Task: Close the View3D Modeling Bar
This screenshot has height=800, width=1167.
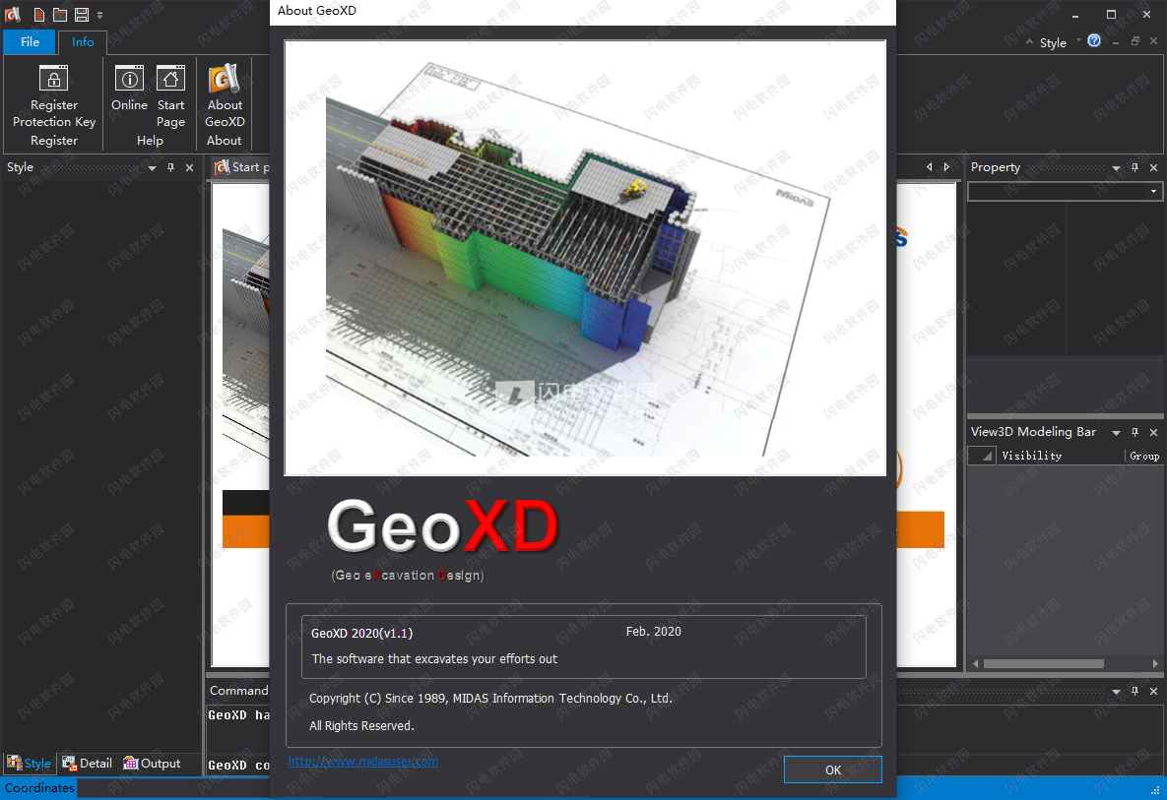Action: pyautogui.click(x=1153, y=432)
